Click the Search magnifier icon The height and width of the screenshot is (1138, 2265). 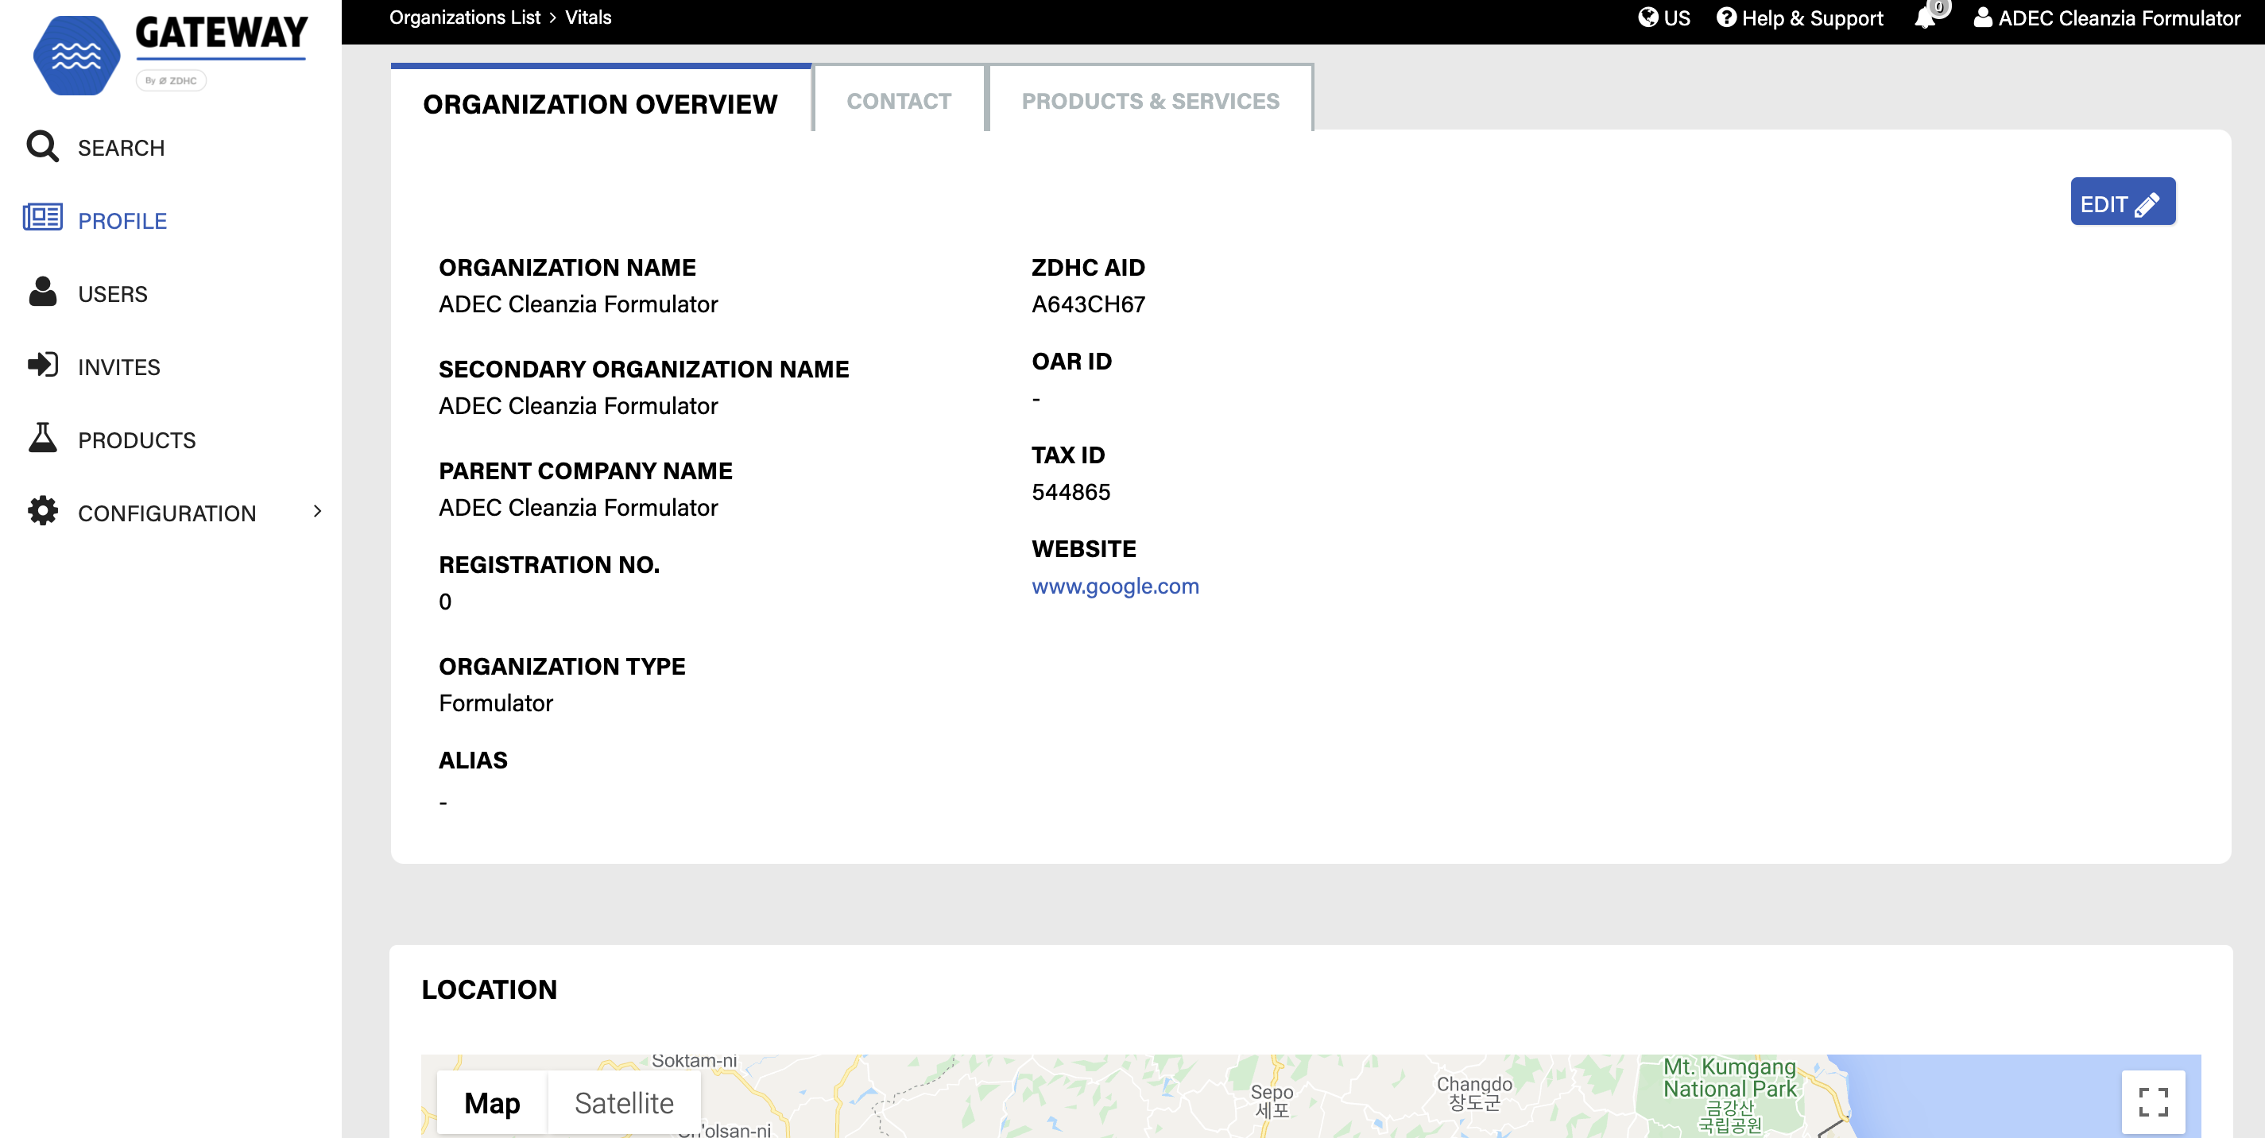click(x=42, y=147)
